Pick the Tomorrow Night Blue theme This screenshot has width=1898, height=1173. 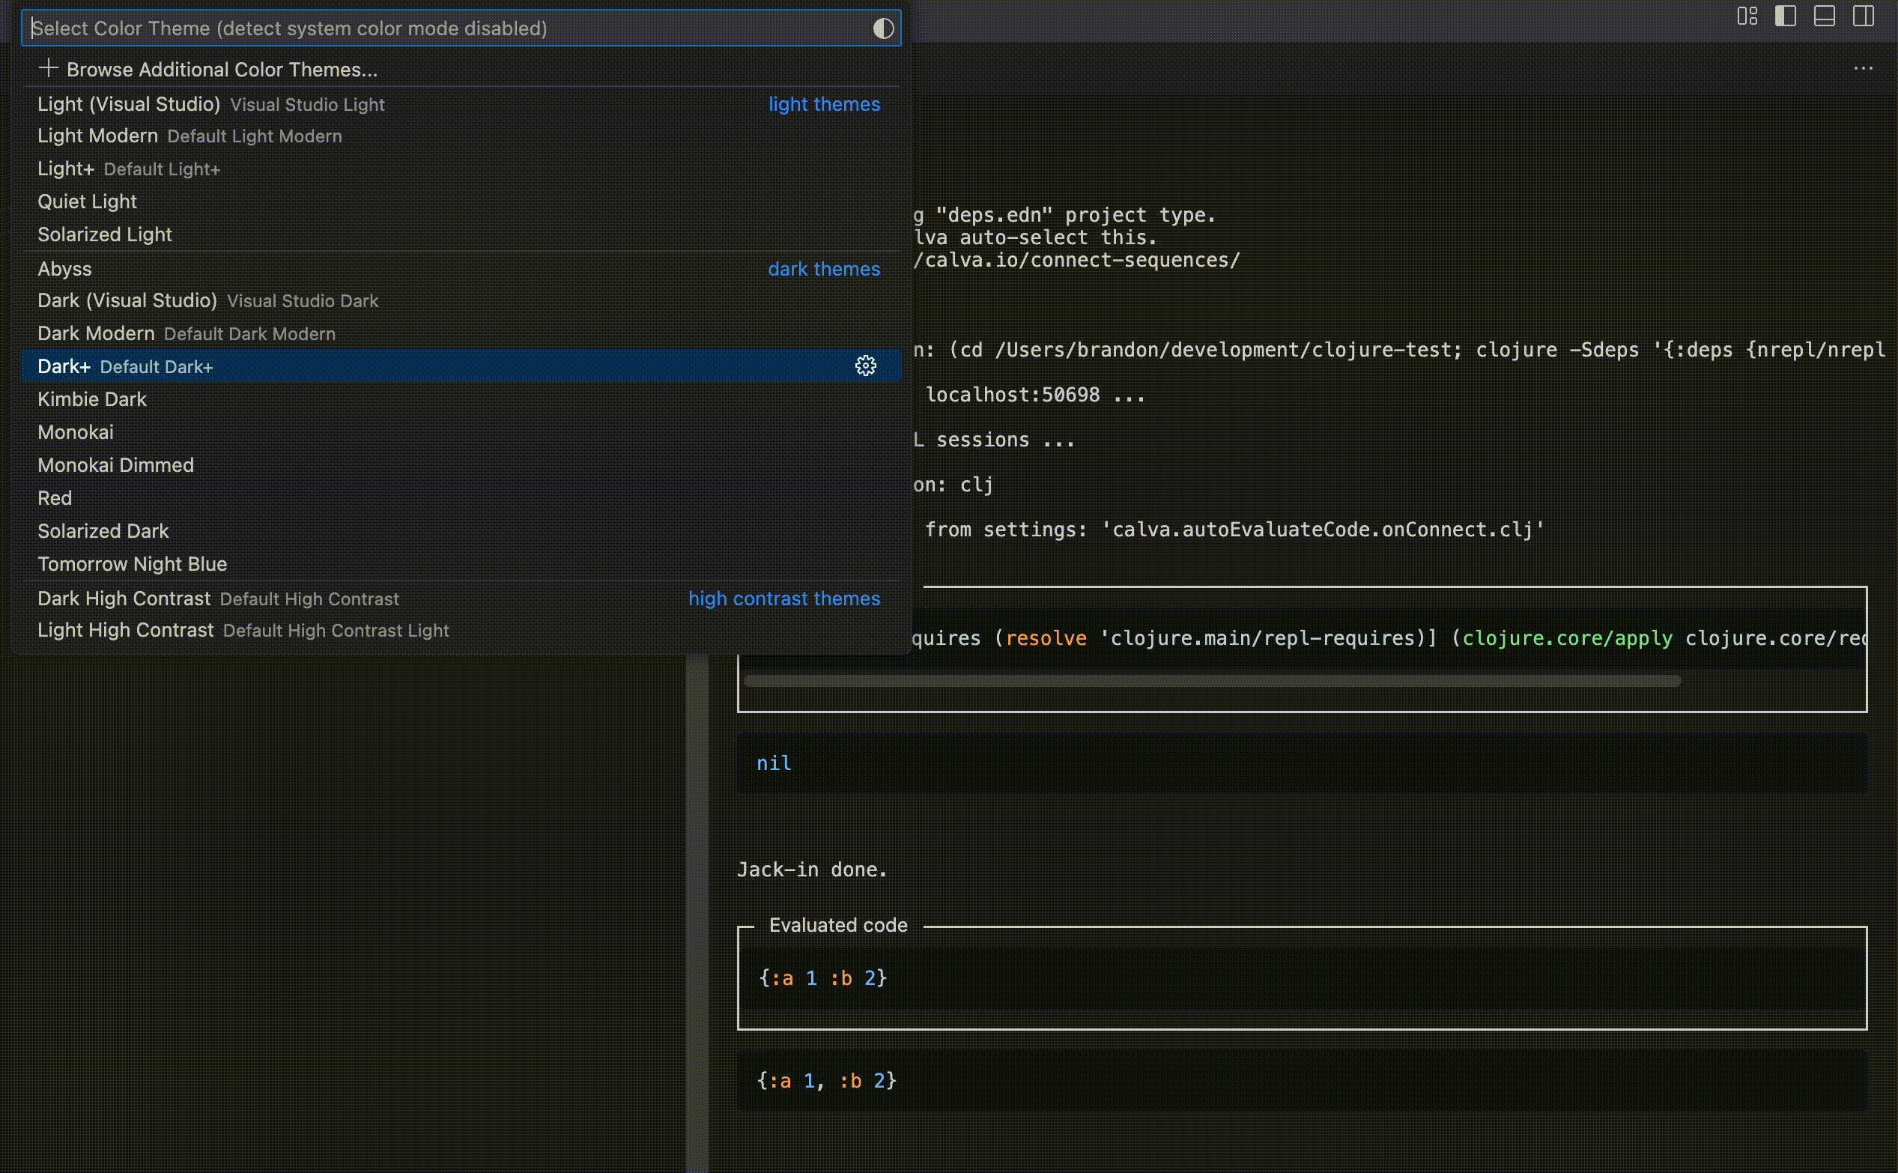(x=132, y=564)
